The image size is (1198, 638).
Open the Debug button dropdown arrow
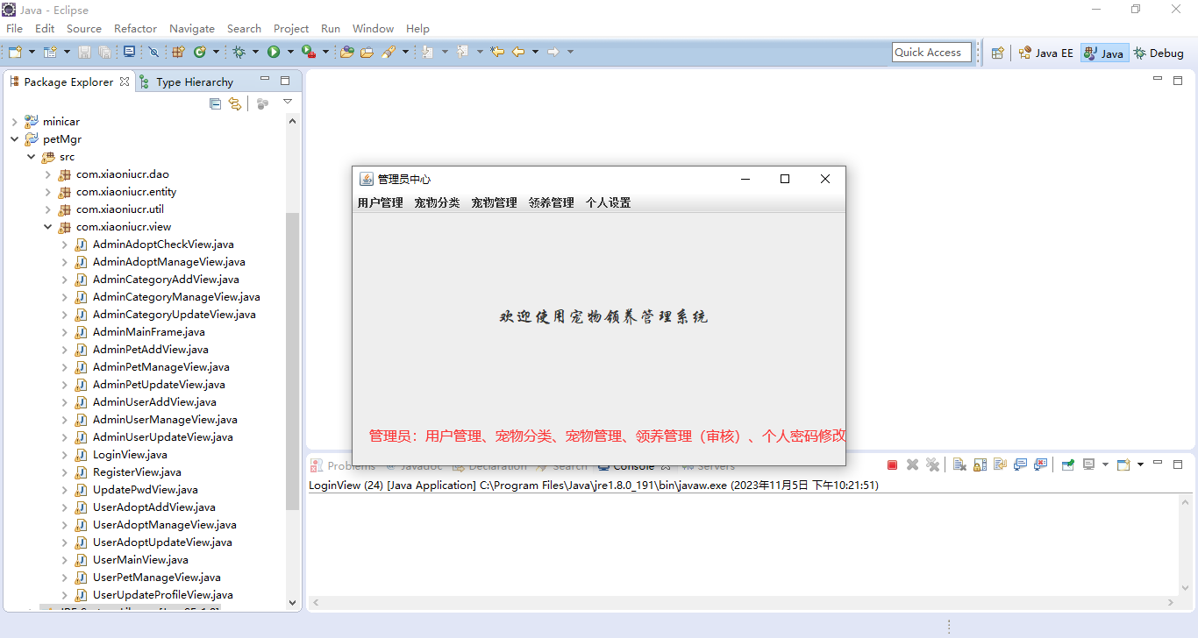255,53
